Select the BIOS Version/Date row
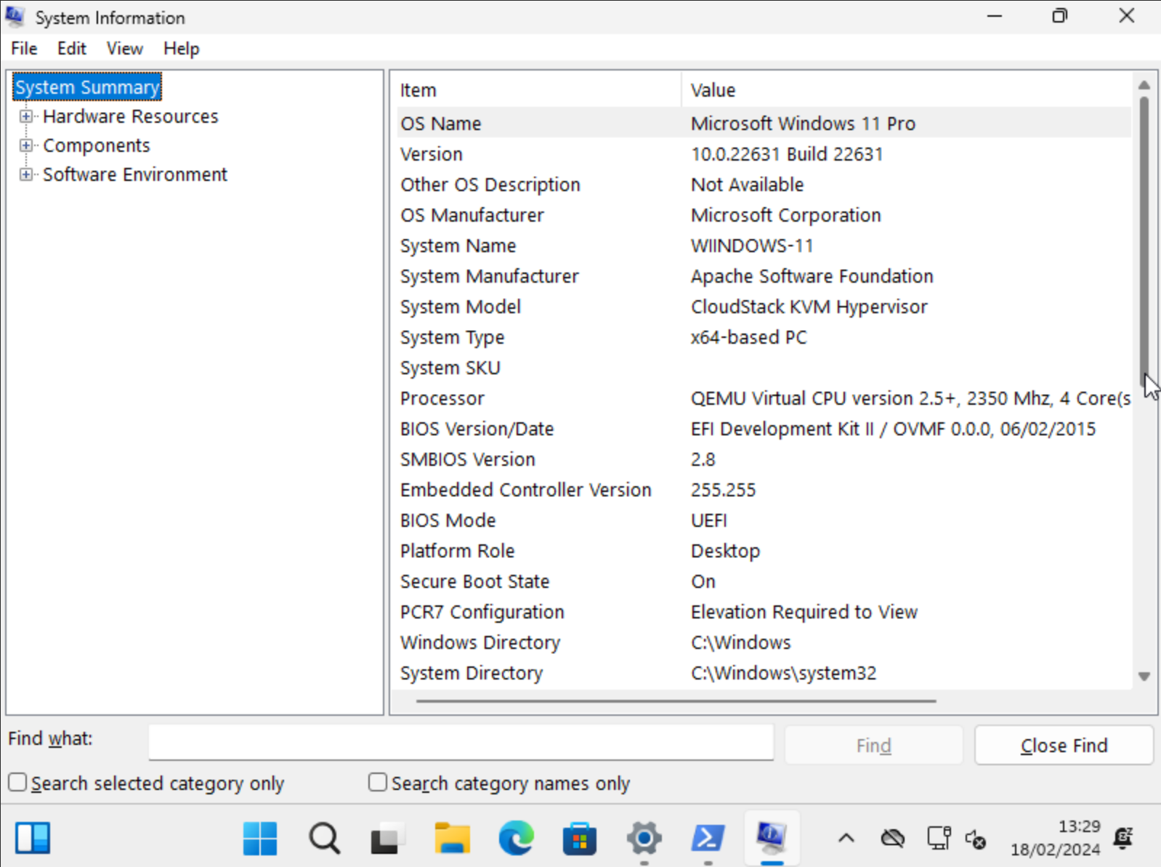 tap(764, 429)
